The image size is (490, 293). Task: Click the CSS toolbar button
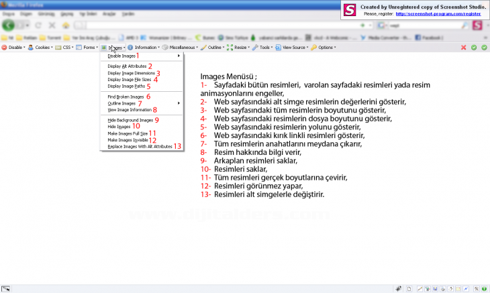[x=66, y=48]
